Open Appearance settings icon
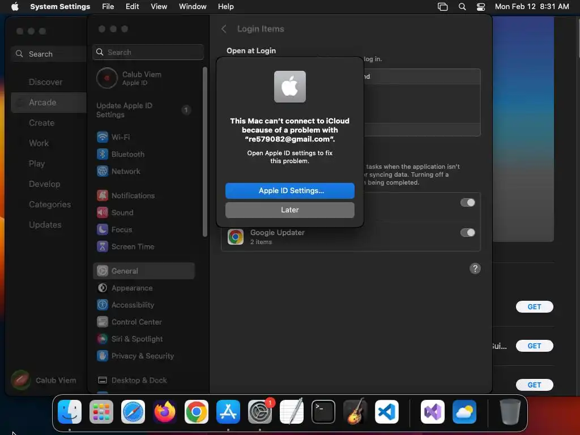 103,288
